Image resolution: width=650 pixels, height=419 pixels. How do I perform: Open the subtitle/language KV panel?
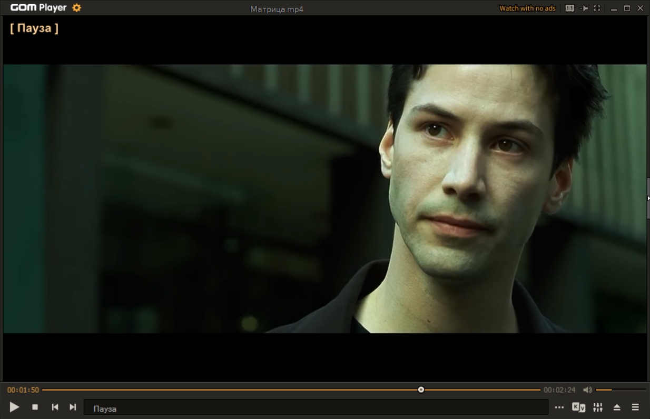[578, 407]
